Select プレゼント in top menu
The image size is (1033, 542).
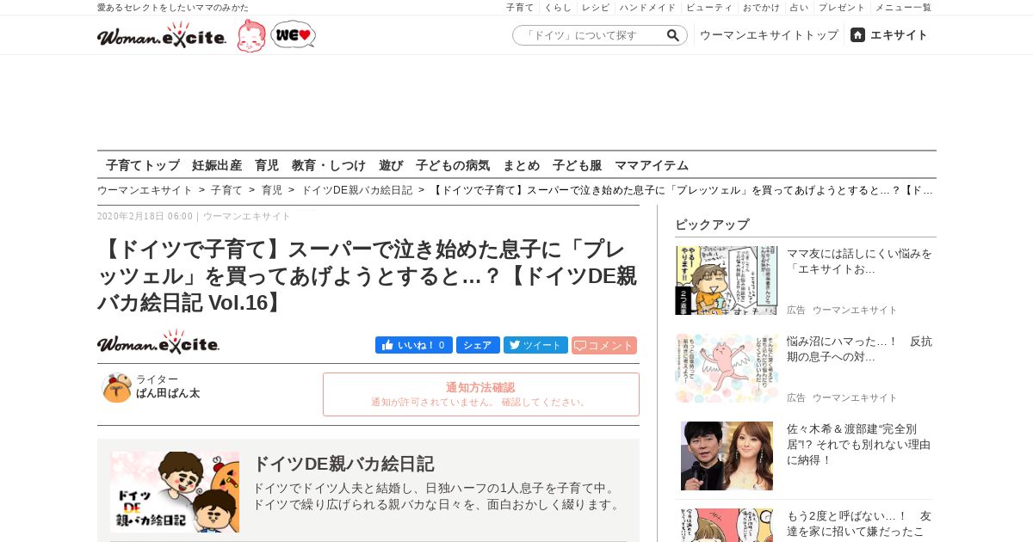tap(842, 7)
